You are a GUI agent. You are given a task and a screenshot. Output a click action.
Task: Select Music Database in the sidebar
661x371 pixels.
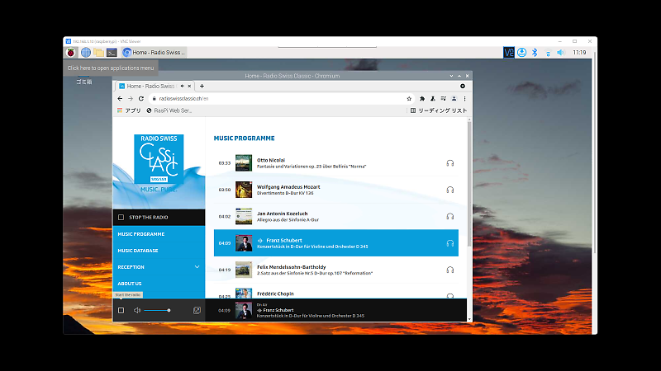[138, 251]
